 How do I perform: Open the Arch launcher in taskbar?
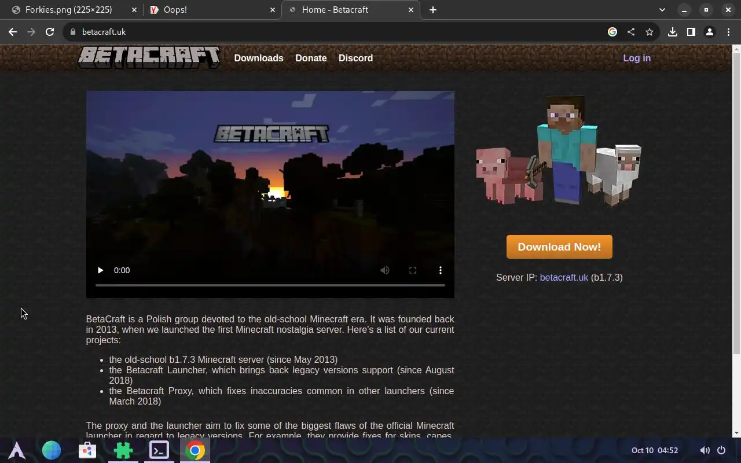17,450
